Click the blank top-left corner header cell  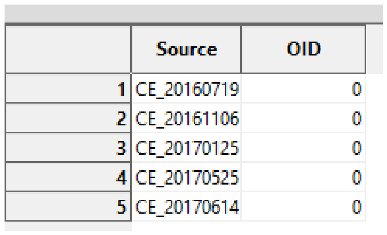coord(68,50)
